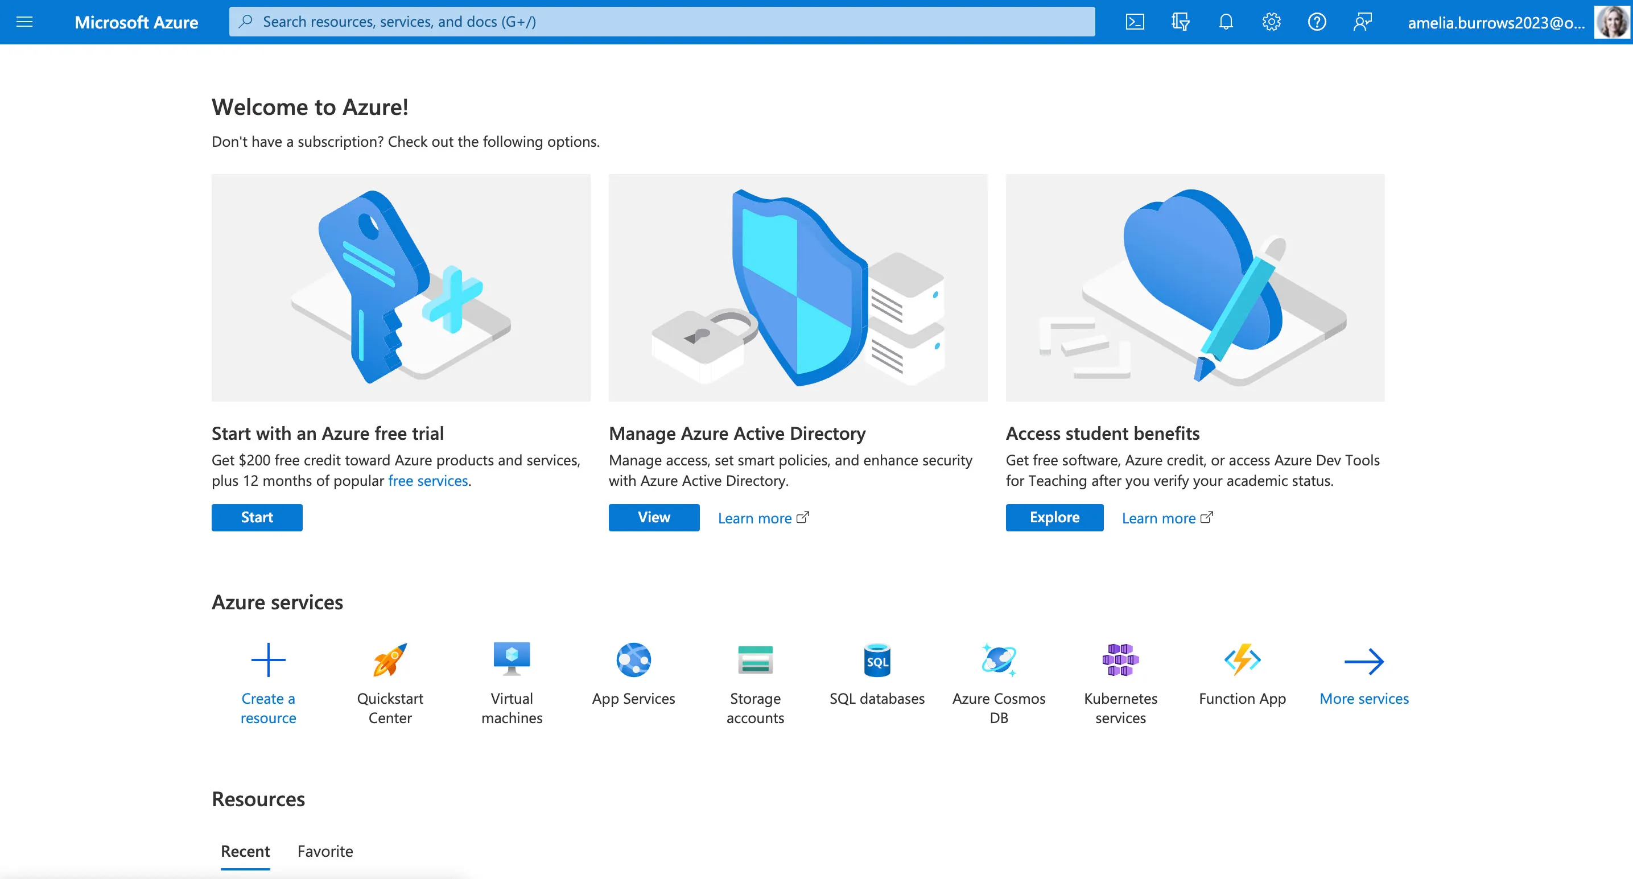
Task: Click the App Services label
Action: pyautogui.click(x=633, y=699)
